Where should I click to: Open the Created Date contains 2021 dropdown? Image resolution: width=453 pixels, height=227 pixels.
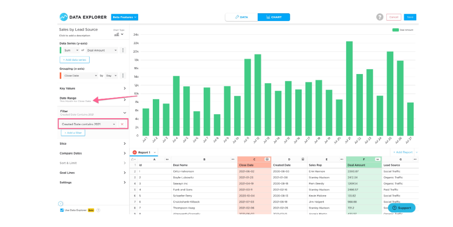click(x=89, y=124)
